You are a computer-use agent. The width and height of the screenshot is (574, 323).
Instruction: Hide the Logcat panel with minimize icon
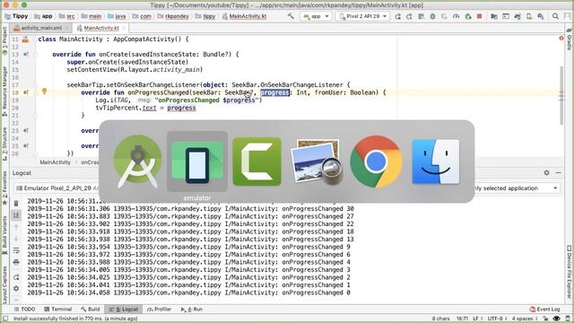pyautogui.click(x=558, y=172)
